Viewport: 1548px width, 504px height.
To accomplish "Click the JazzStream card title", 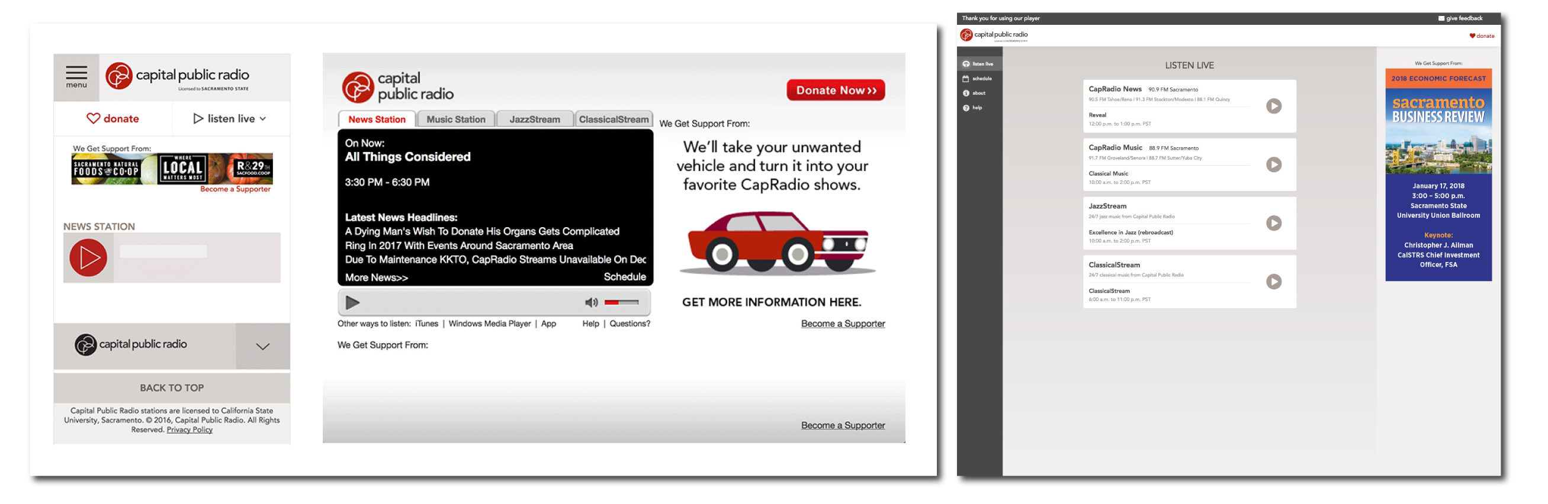I will (x=1107, y=206).
